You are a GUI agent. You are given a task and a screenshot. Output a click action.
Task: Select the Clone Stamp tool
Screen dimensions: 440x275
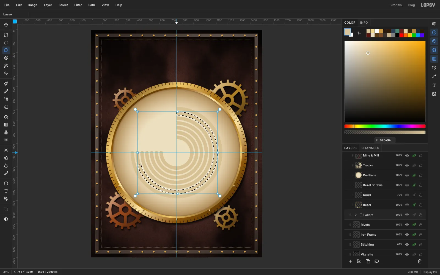click(x=6, y=132)
